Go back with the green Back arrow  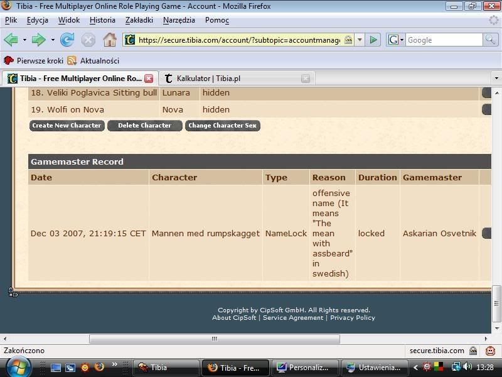pos(11,40)
